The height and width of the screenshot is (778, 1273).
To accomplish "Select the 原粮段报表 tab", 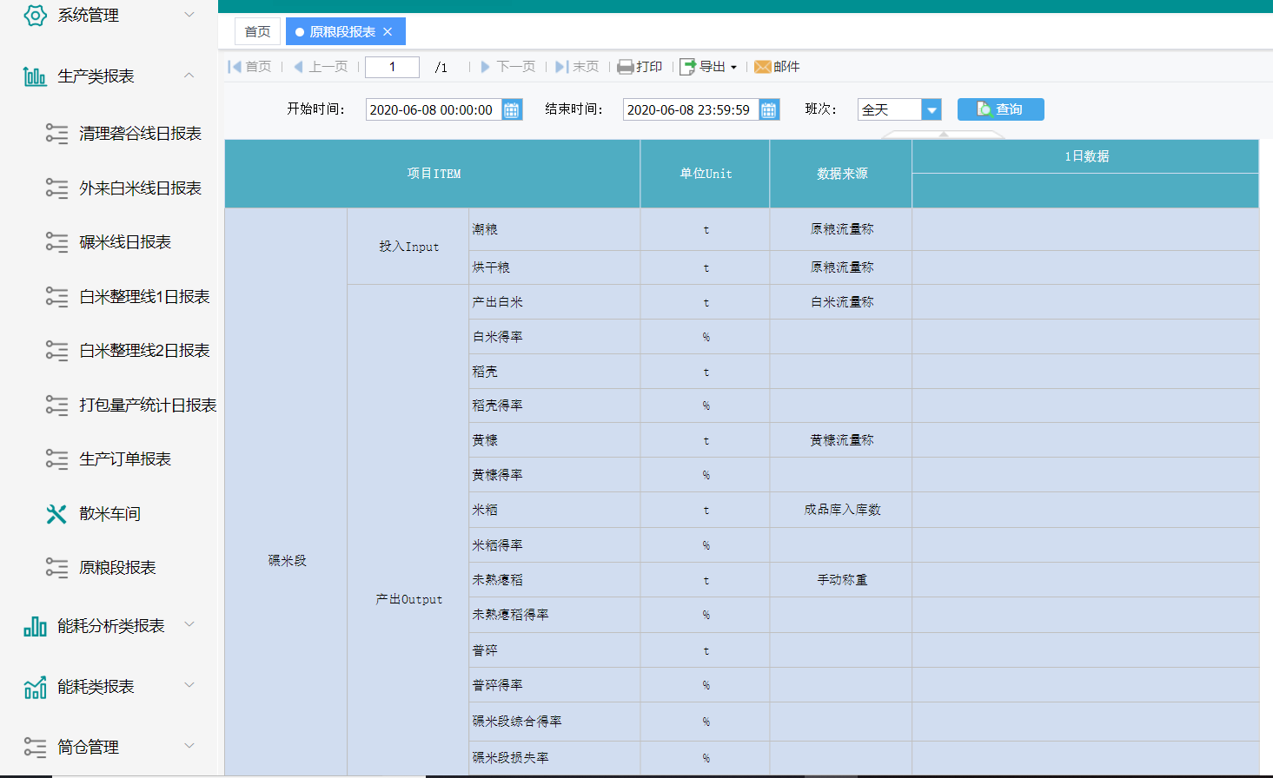I will tap(340, 30).
